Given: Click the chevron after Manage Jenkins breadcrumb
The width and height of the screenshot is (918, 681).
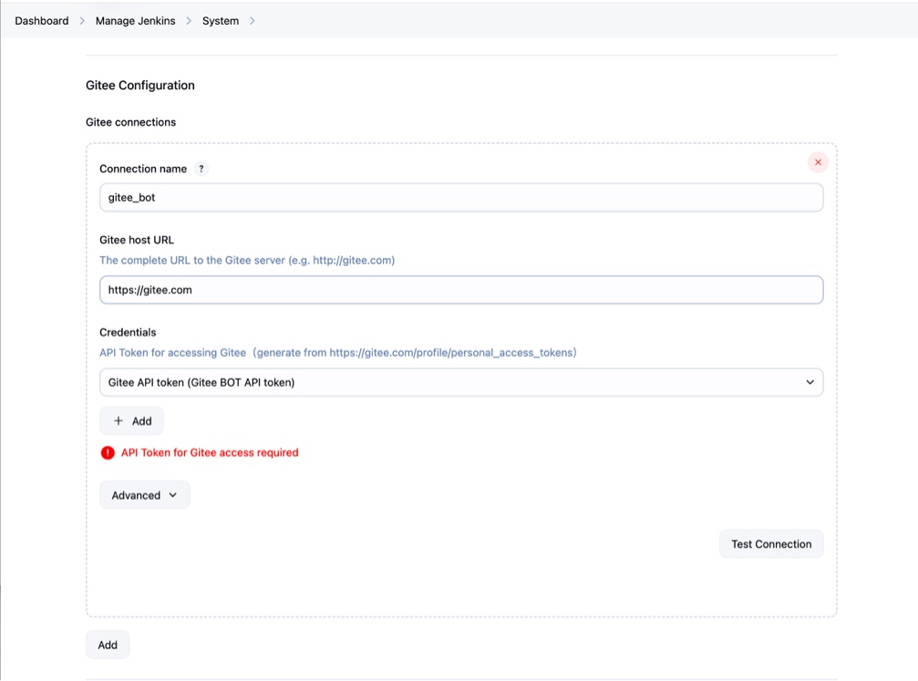Looking at the screenshot, I should point(189,21).
